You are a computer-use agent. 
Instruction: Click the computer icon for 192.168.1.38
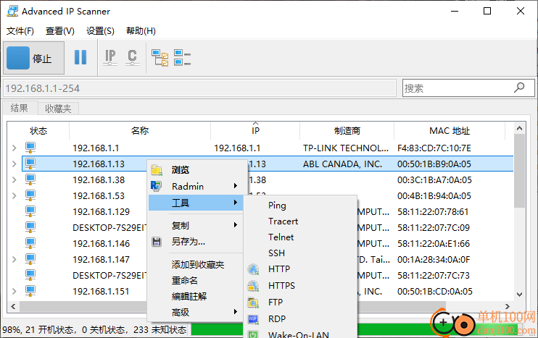tap(30, 179)
